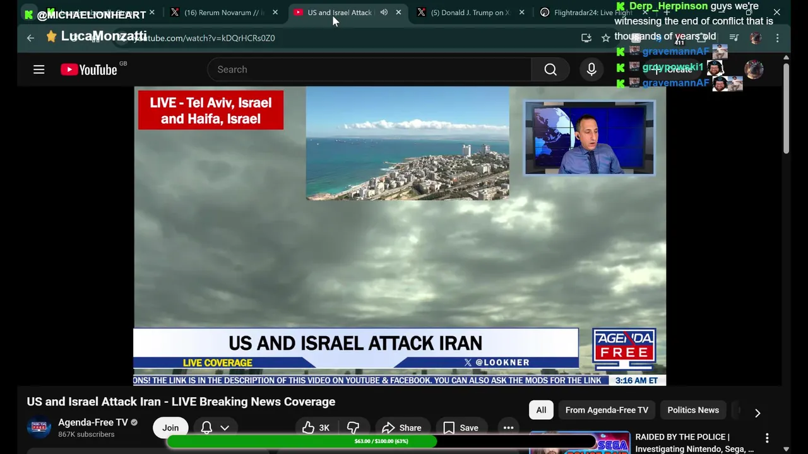
Task: Bookmark this page with the star icon
Action: pos(606,38)
